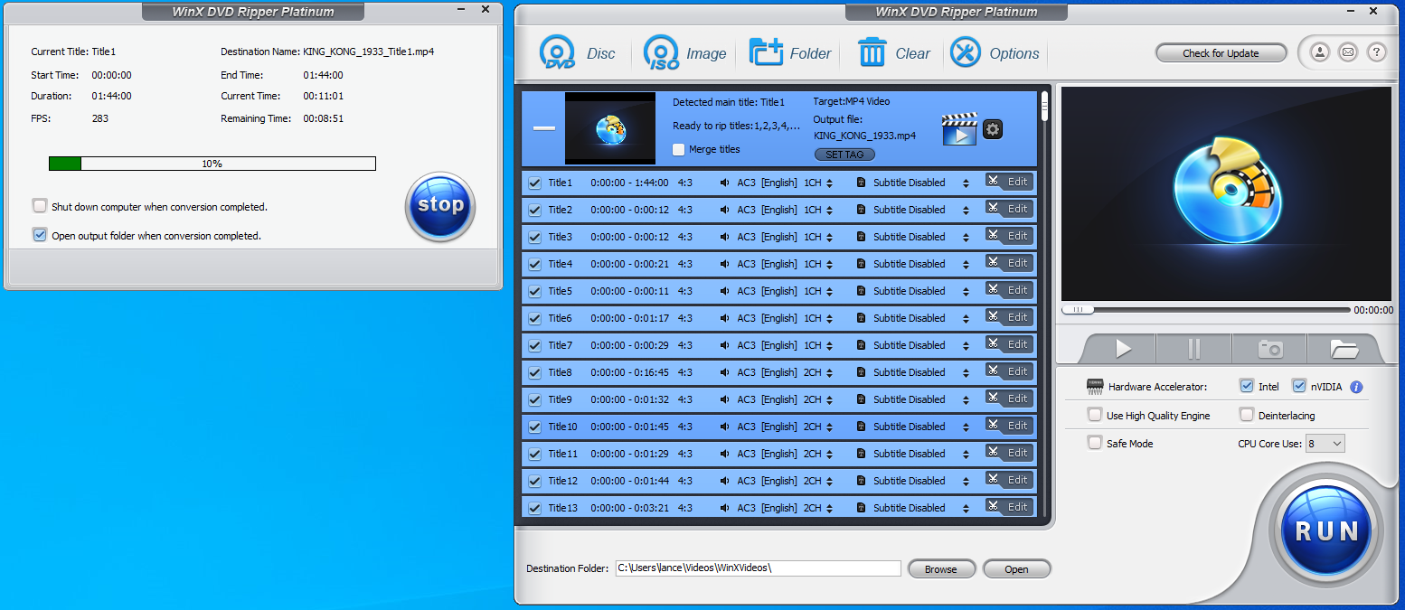Click the SET TAG button

coord(844,155)
